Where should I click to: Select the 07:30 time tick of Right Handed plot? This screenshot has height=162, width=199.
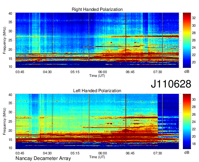pos(158,72)
